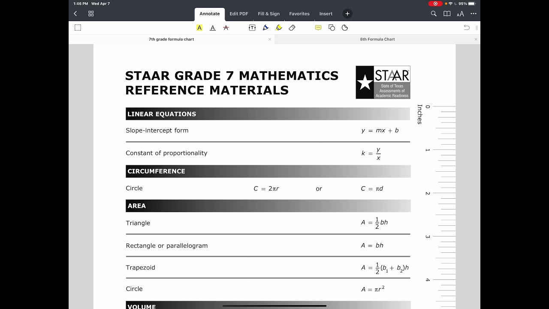The image size is (549, 309).
Task: Open the text size AA settings
Action: (x=460, y=14)
